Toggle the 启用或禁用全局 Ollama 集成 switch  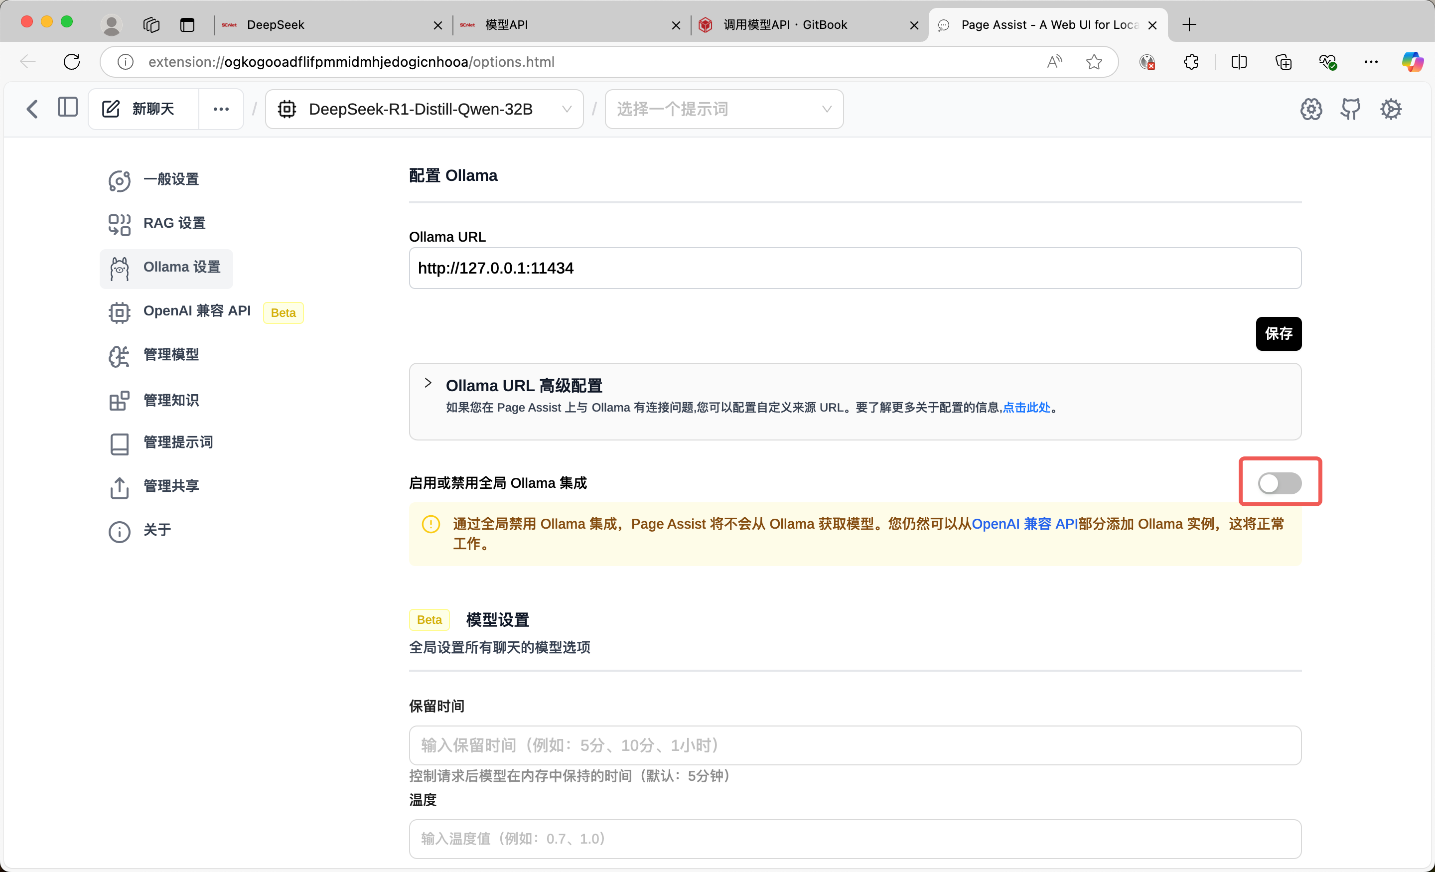(x=1280, y=483)
